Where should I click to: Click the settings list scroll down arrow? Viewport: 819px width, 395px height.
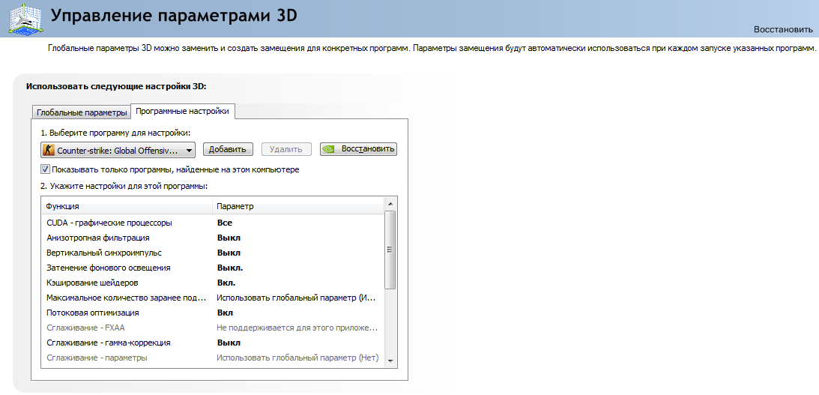[x=390, y=361]
